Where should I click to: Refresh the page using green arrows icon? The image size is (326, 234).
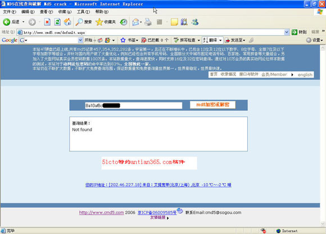(x=57, y=22)
